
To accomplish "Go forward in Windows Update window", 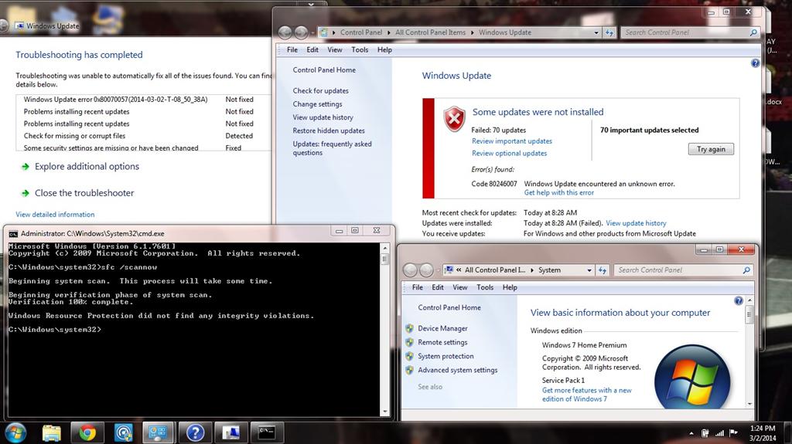I will point(301,32).
